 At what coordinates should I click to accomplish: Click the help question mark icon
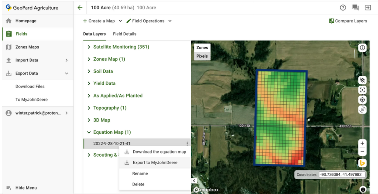click(343, 8)
